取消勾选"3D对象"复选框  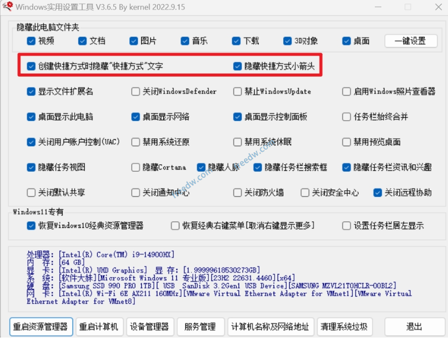[287, 42]
